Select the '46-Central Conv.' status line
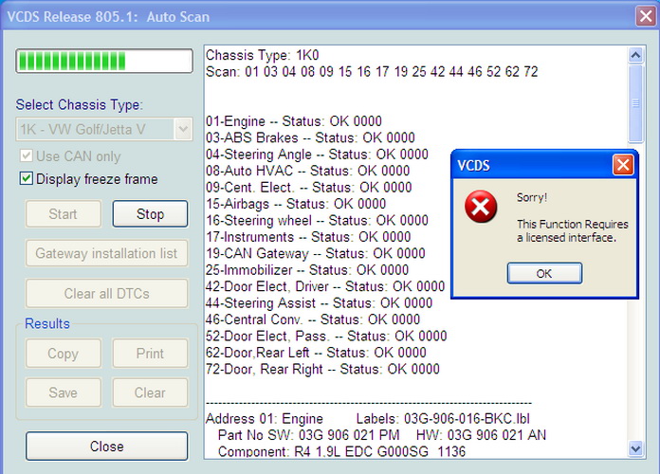The height and width of the screenshot is (474, 660). coord(313,319)
